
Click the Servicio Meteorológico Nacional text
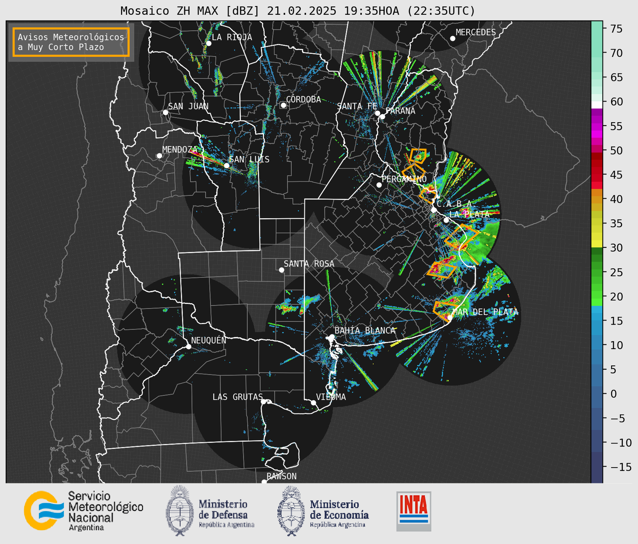point(106,511)
